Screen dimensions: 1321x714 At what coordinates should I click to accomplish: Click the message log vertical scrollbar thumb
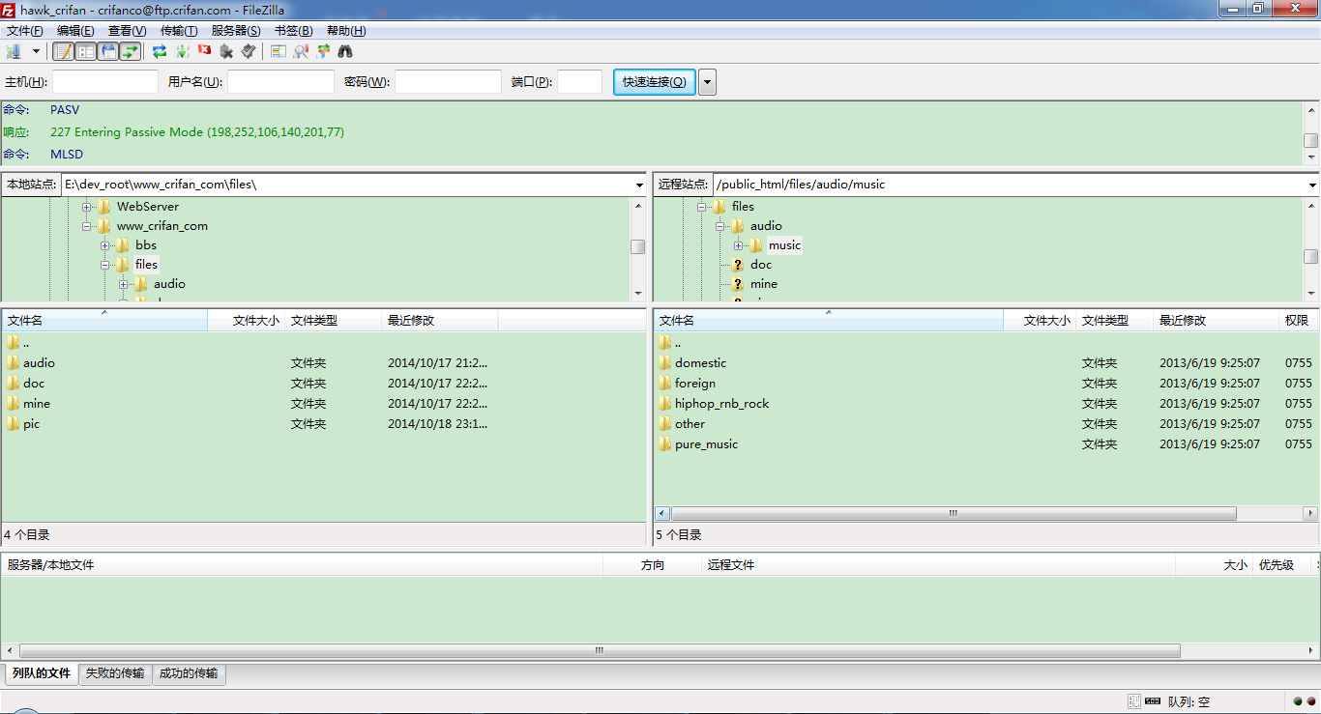[1311, 140]
